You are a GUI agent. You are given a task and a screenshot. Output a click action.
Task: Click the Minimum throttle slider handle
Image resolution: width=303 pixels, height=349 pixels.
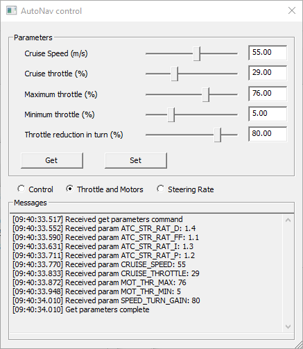click(171, 114)
